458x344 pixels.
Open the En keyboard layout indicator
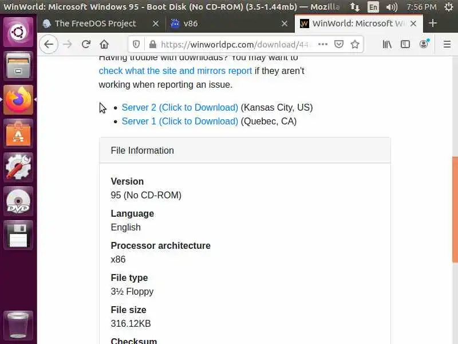tap(373, 7)
